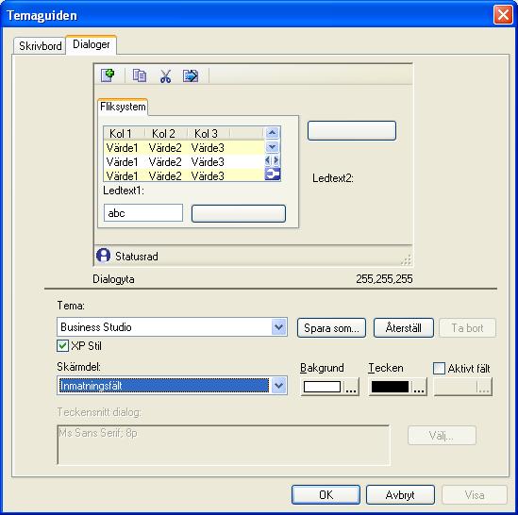Click the Spara som... button
Screen dimensions: 518x515
pyautogui.click(x=331, y=328)
